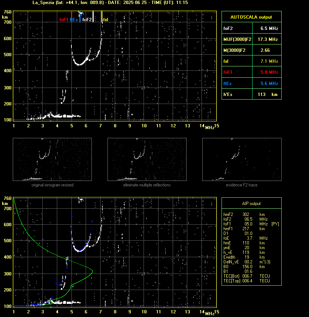Click the 15 MHz axis label on top ionogram
This screenshot has height=317, width=309.
pos(217,126)
